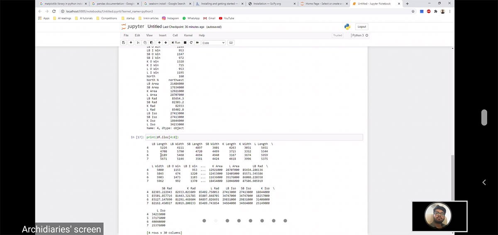
Task: Open WhatsApp bookmark
Action: [x=191, y=18]
